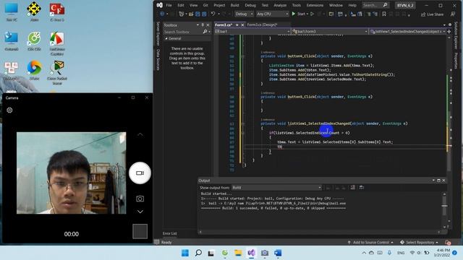Click the Camera mode up chevron
Viewport: 463px width, 260px height.
point(140,134)
